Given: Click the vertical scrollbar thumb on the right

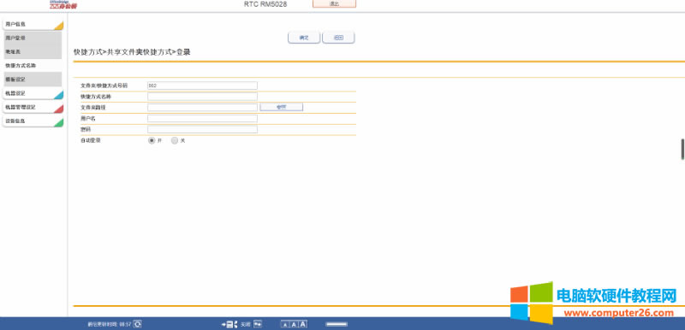Looking at the screenshot, I should (682, 150).
